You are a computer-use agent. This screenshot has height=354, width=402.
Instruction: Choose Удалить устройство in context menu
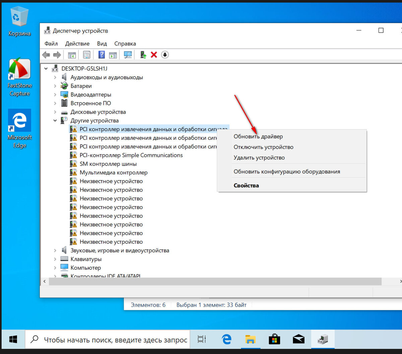click(292, 158)
